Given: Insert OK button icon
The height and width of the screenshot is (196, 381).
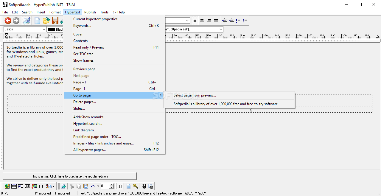Looking at the screenshot, I should pyautogui.click(x=28, y=186).
